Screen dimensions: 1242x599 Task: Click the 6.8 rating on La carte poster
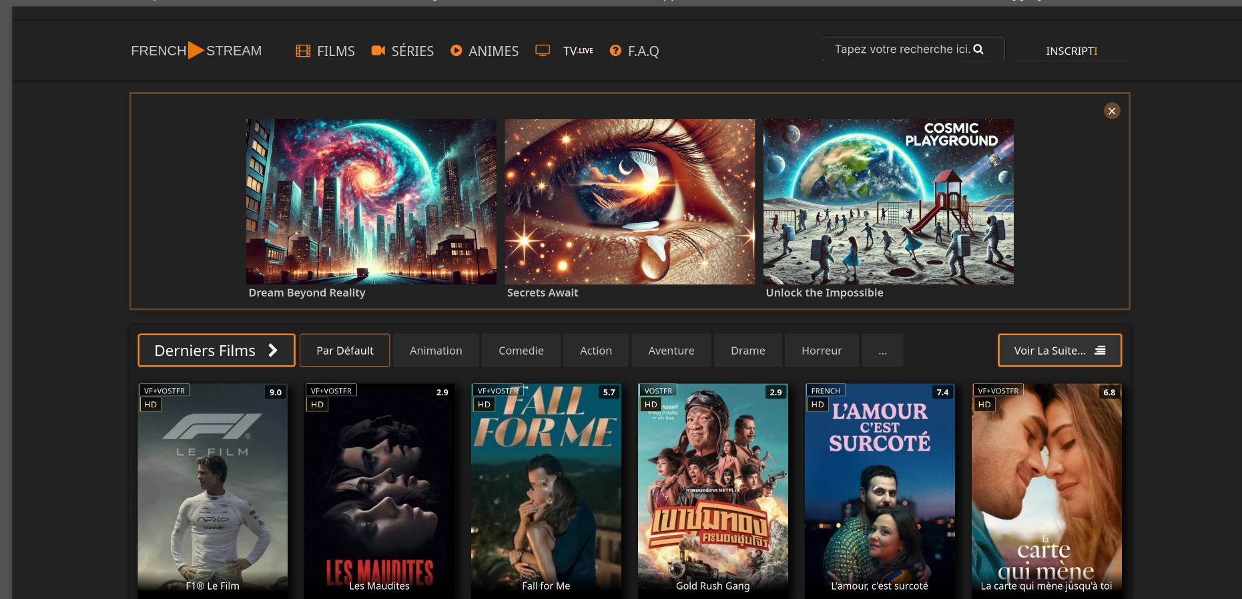pyautogui.click(x=1109, y=392)
